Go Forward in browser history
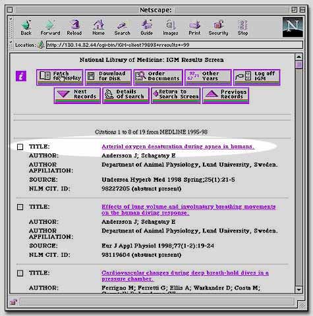Screen dimensions: 313x316 50,28
